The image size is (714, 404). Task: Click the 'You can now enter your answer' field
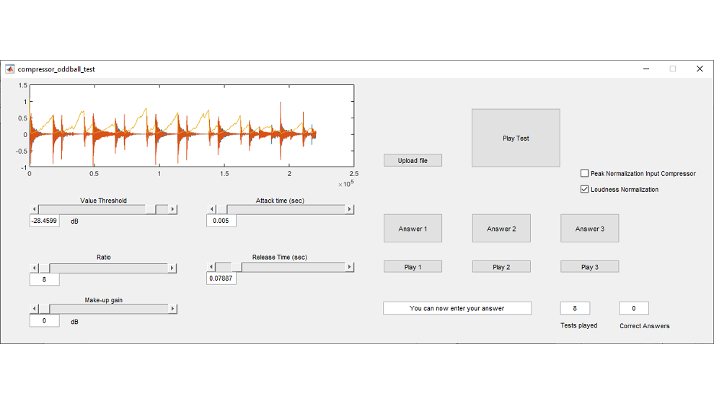pos(457,308)
